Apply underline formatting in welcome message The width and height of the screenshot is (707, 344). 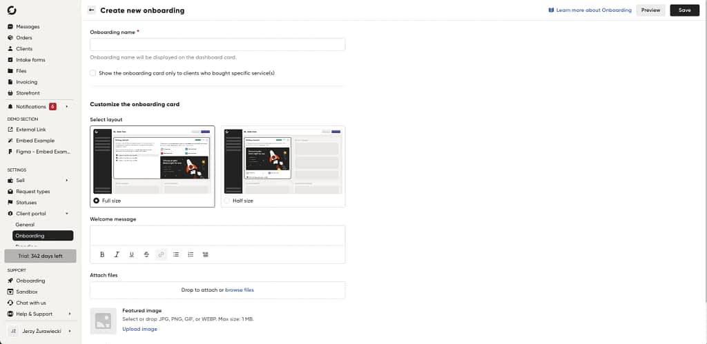(132, 254)
